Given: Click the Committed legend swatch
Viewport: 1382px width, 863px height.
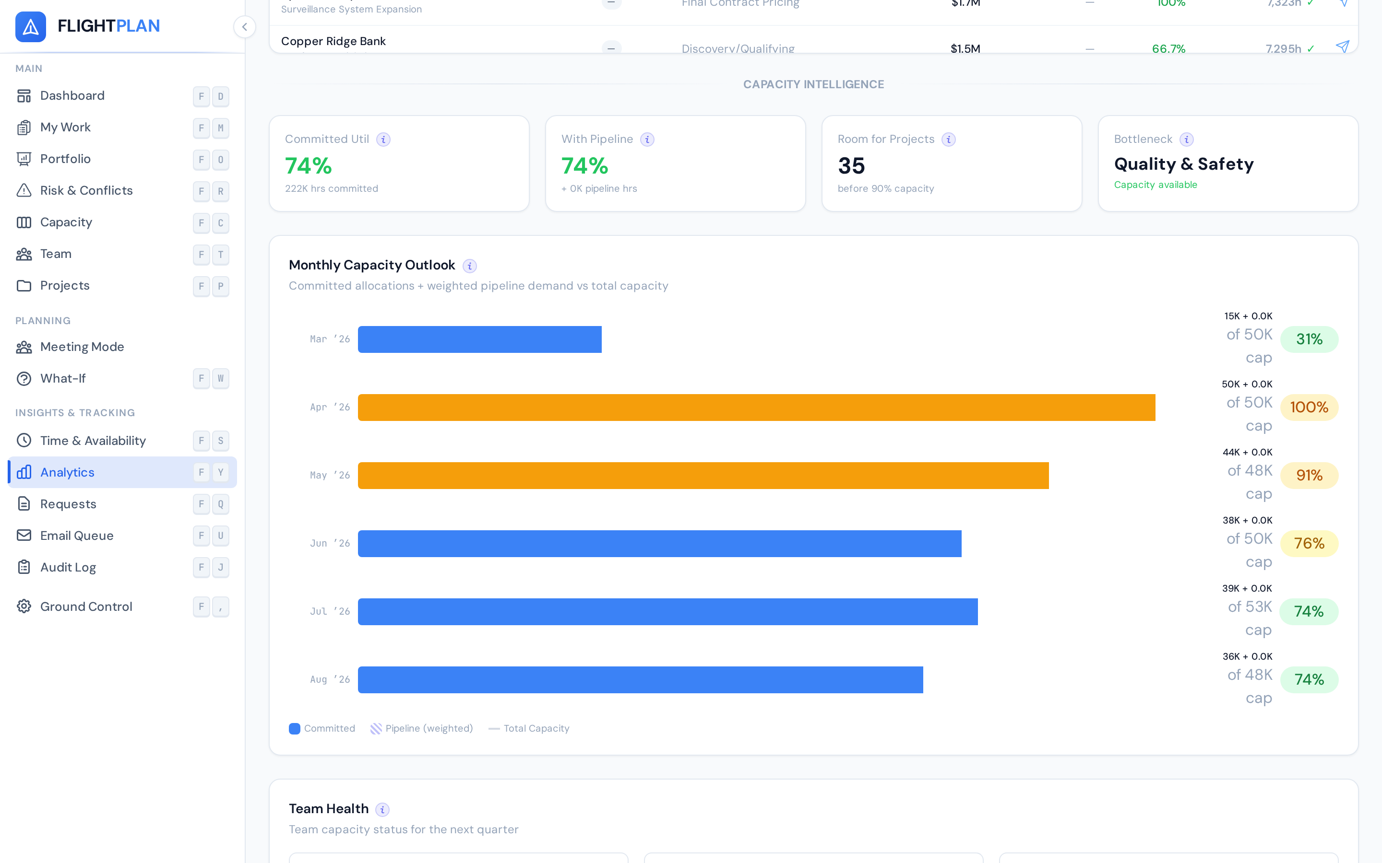Looking at the screenshot, I should pyautogui.click(x=295, y=729).
